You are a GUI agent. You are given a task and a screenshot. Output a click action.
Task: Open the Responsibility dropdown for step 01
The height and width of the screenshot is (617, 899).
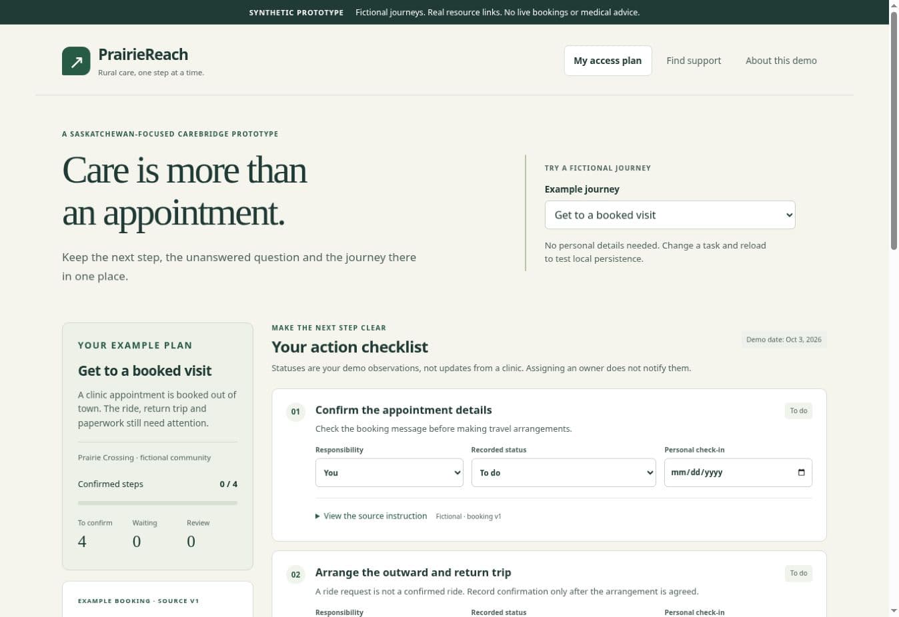click(389, 472)
